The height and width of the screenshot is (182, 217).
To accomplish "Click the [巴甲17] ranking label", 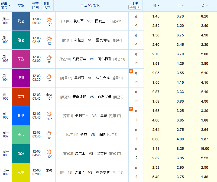I will (x=118, y=173).
